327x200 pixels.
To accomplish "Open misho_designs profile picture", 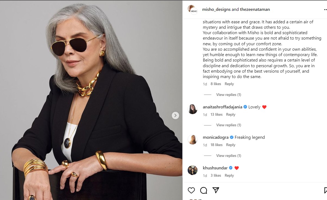I will [192, 9].
